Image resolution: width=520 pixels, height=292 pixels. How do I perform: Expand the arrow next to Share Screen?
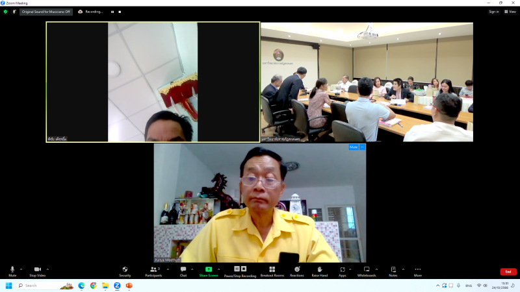click(x=218, y=269)
